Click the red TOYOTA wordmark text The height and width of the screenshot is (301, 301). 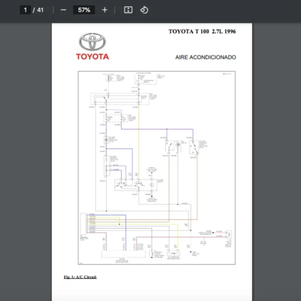pos(92,57)
